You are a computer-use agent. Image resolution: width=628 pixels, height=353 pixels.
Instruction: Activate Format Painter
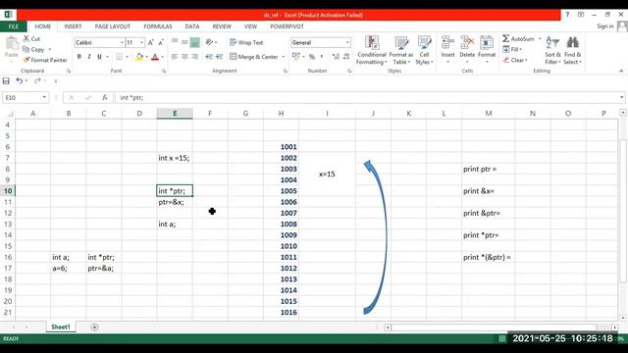coord(45,60)
